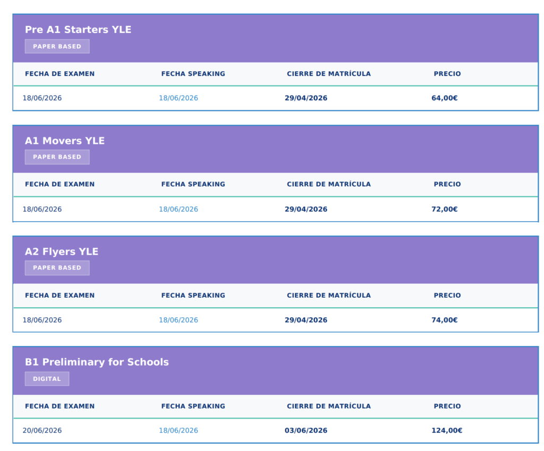Click the 18/06/2026 speaking link for B1 Preliminary

(178, 430)
